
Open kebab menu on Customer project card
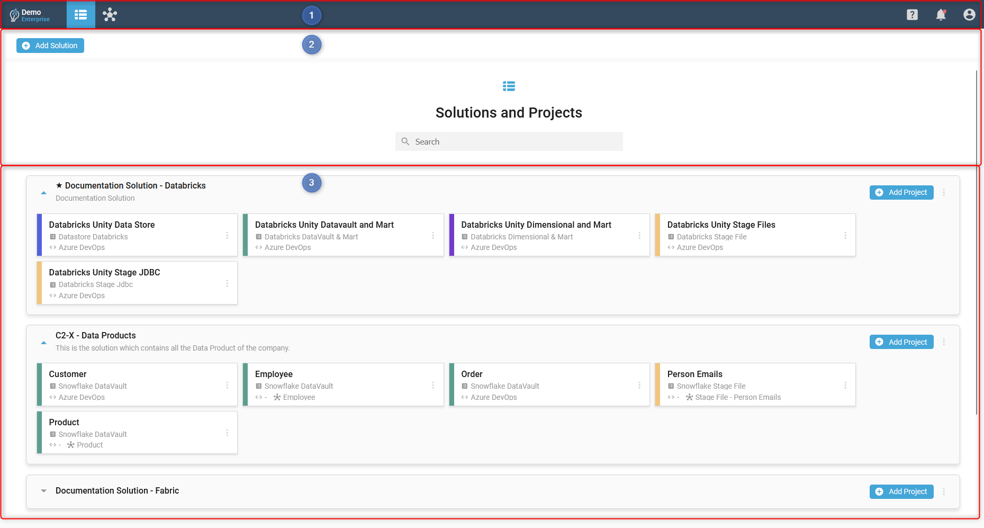227,385
